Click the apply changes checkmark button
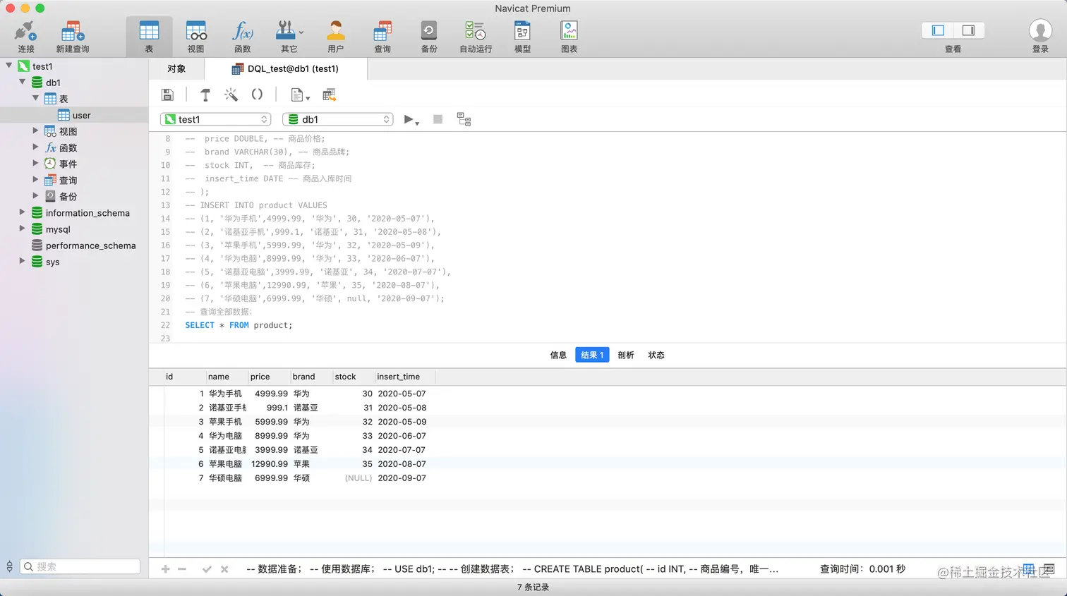 coord(207,569)
